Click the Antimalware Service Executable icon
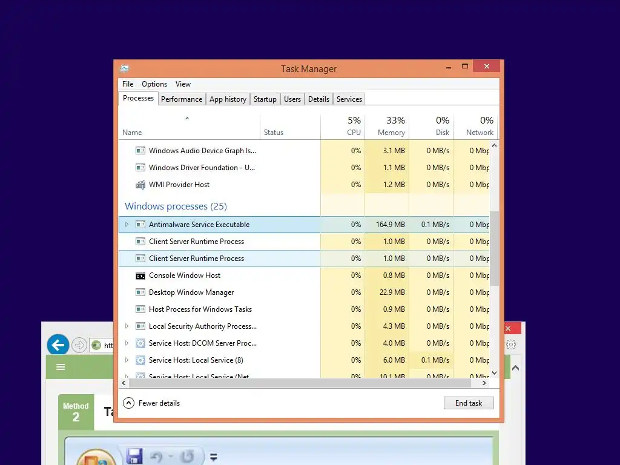This screenshot has height=465, width=620. pos(140,225)
